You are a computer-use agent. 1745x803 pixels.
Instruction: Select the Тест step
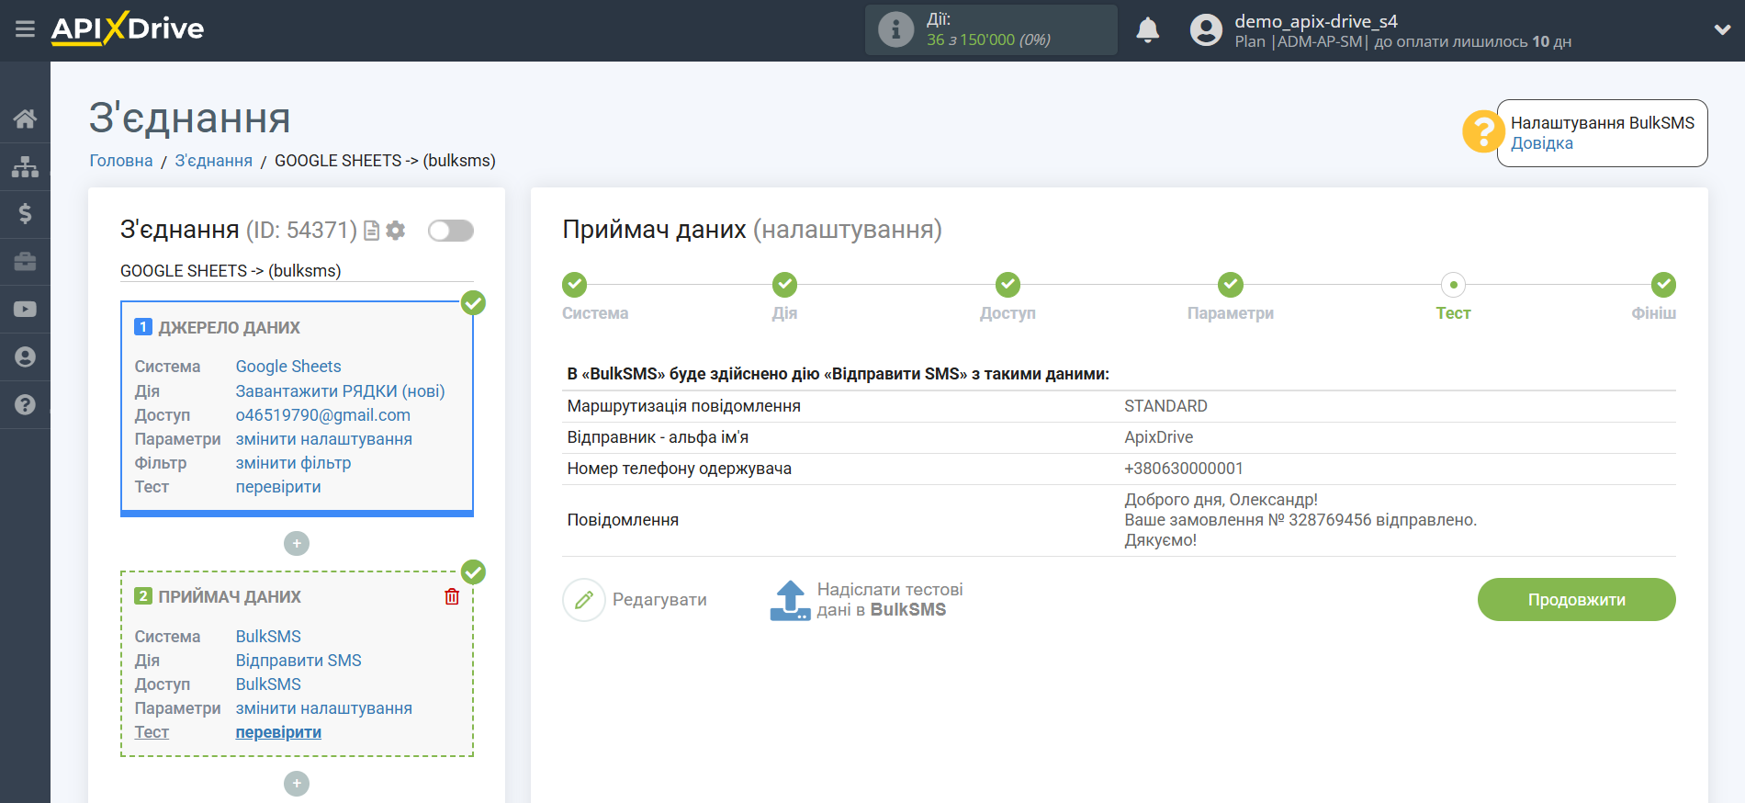1453,285
